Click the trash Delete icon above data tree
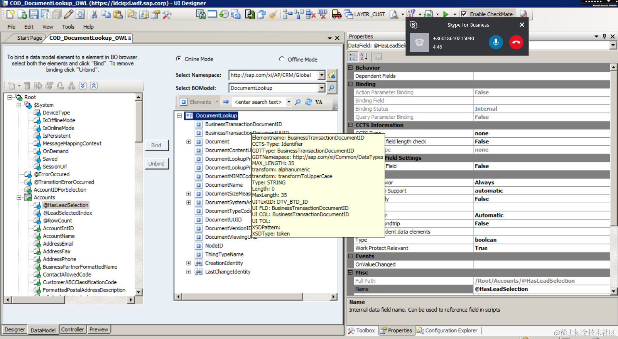The image size is (618, 339). tap(27, 86)
